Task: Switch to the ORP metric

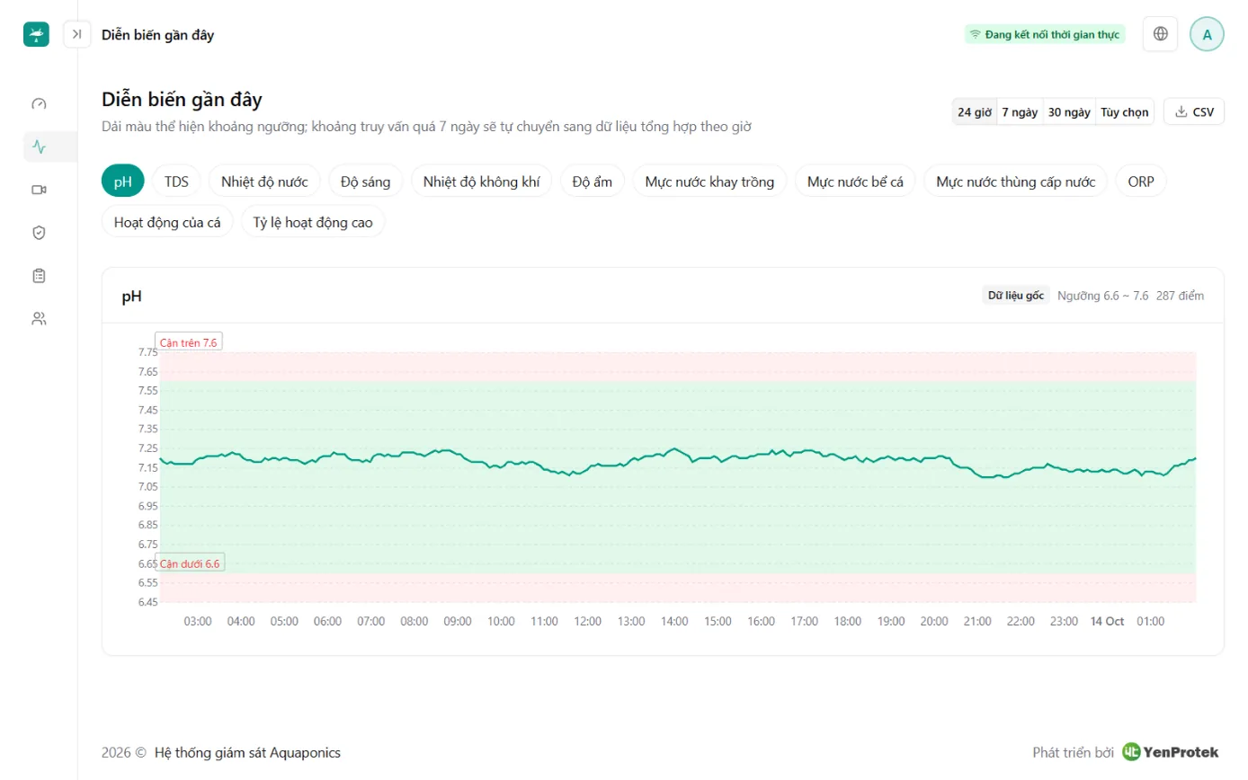Action: [x=1141, y=182]
